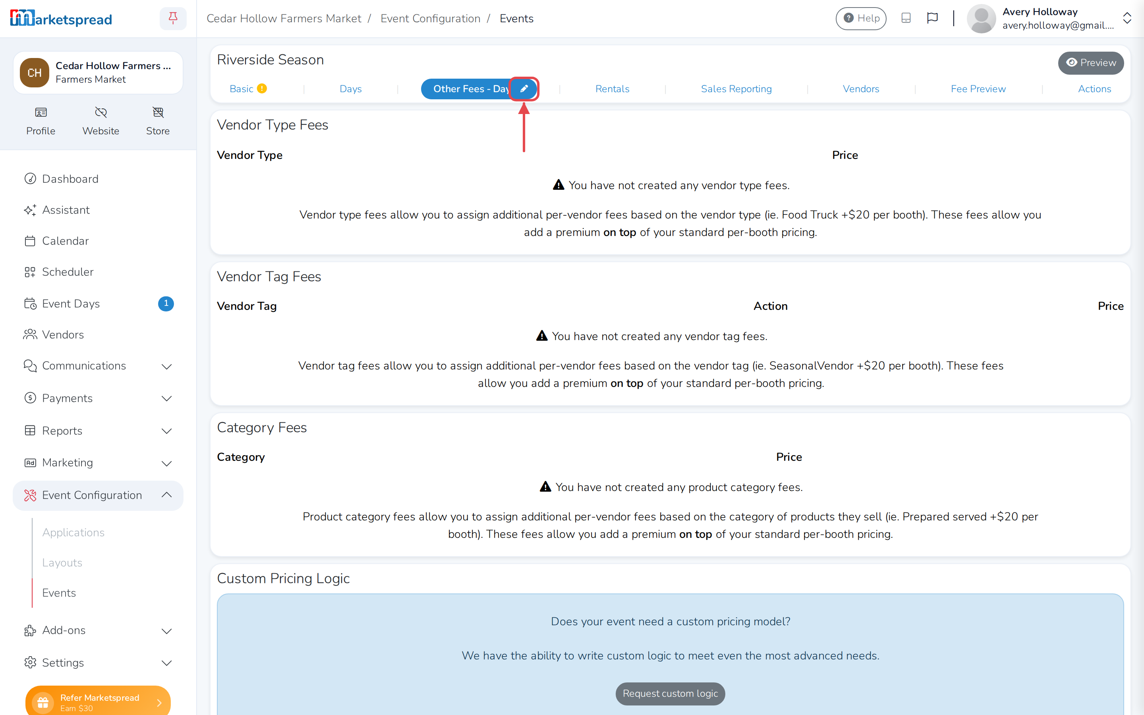The width and height of the screenshot is (1144, 715).
Task: Open the account switcher chevrons
Action: click(1127, 18)
